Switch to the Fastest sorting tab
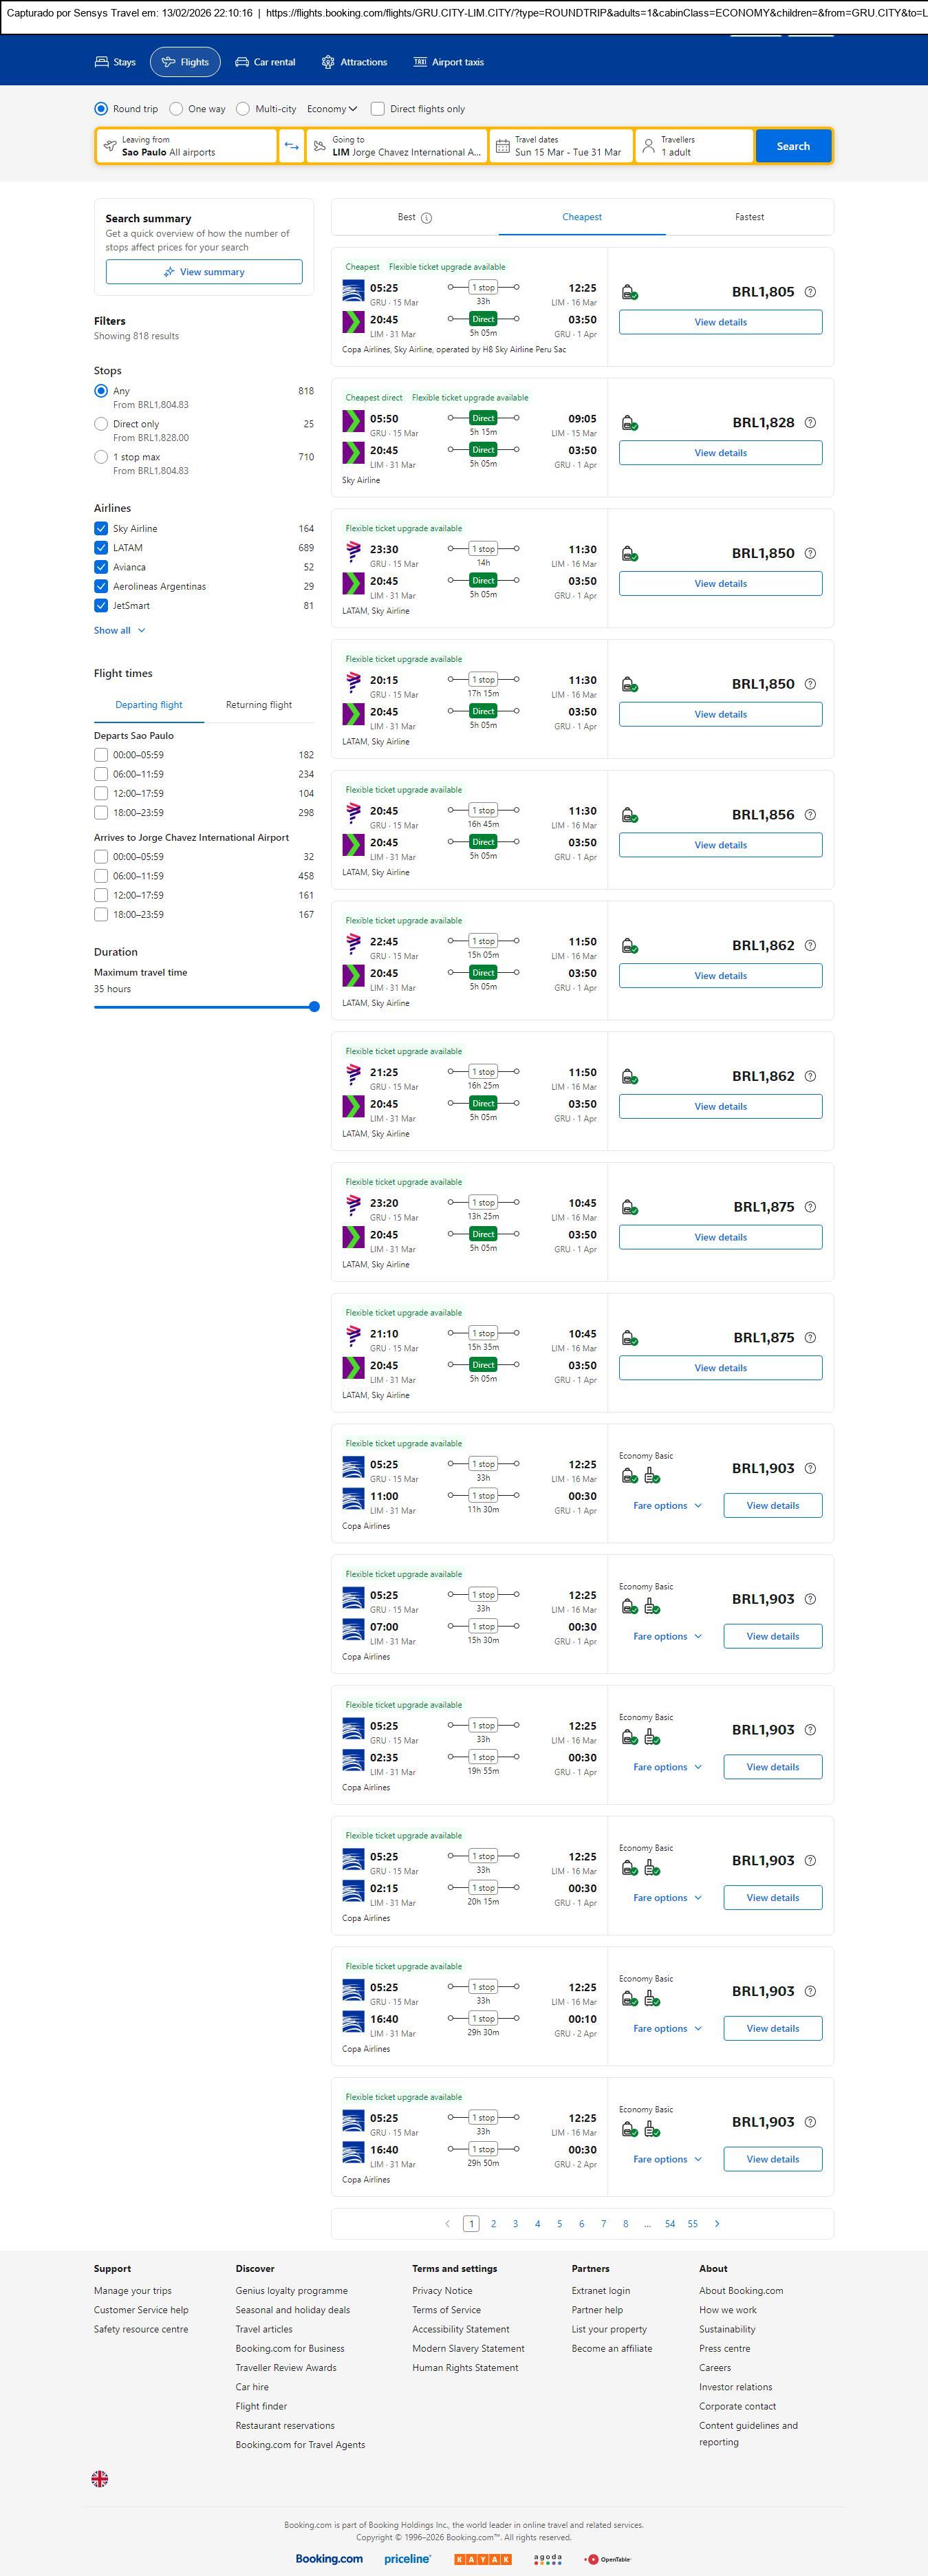 pyautogui.click(x=749, y=217)
